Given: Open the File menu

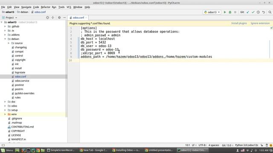Looking at the screenshot, I should (3, 7).
